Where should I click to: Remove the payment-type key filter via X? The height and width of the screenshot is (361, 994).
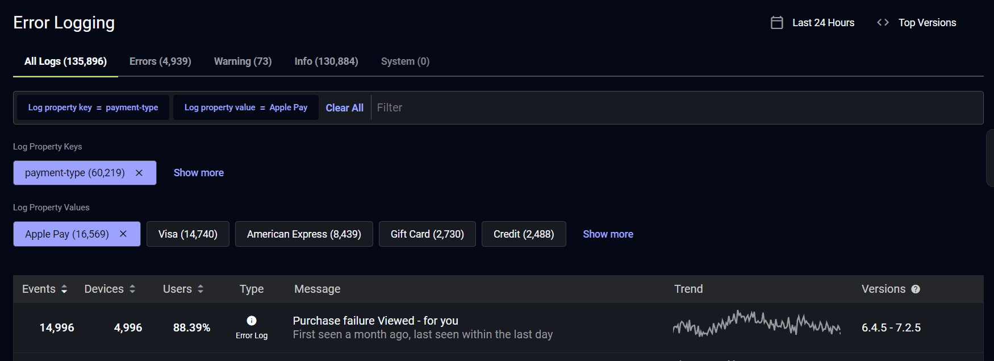pyautogui.click(x=139, y=173)
